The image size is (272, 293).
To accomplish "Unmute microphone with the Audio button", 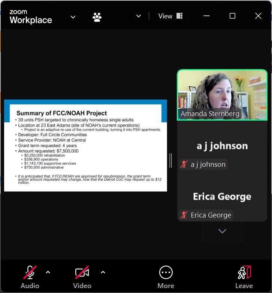I will point(30,277).
